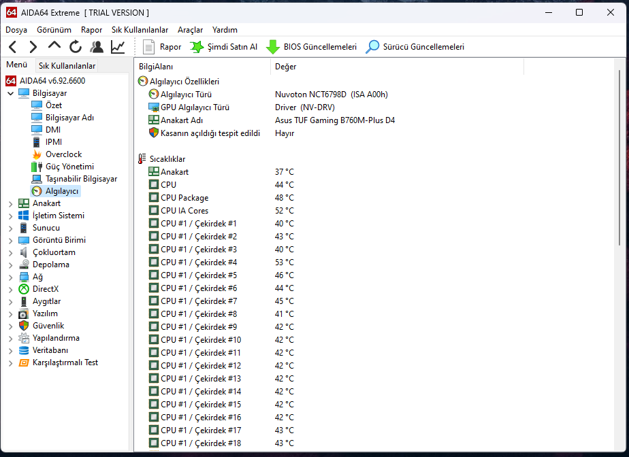This screenshot has height=457, width=629.
Task: Select the DMI tree item icon
Action: (37, 130)
